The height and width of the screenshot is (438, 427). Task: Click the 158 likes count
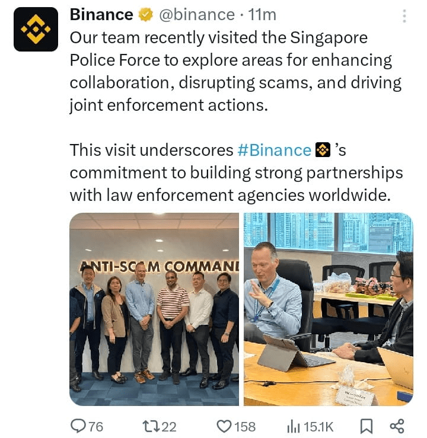245,427
